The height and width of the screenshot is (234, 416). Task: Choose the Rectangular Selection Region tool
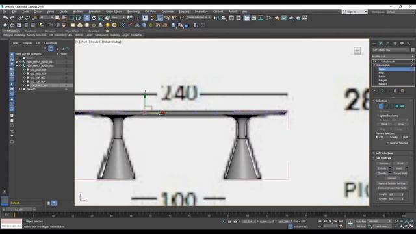pyautogui.click(x=71, y=18)
